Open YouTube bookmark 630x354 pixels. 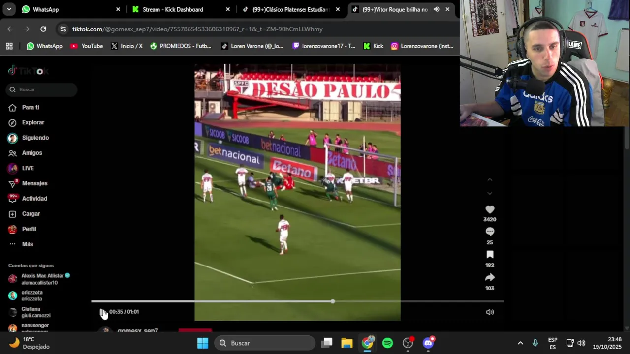(x=87, y=46)
